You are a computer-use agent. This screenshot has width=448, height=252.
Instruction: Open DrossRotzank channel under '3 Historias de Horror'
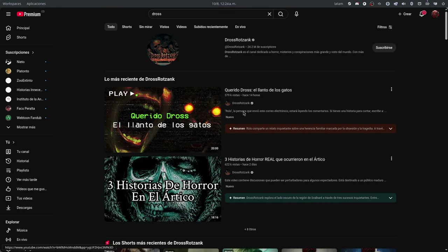241,173
